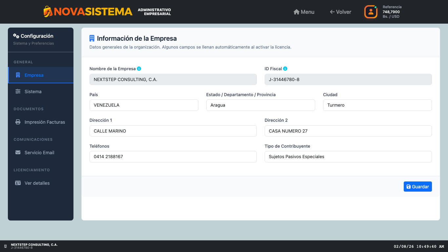The width and height of the screenshot is (448, 252).
Task: Click the Información de la Empresa title
Action: click(137, 38)
